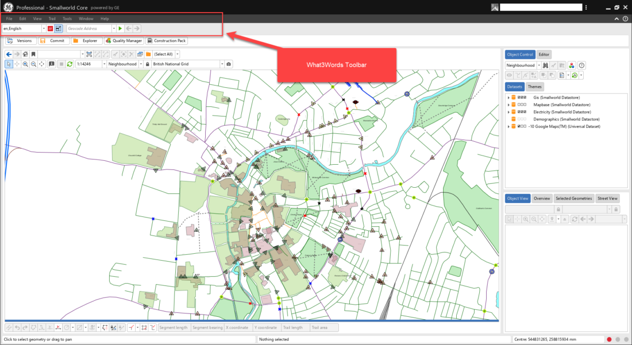This screenshot has height=345, width=632.
Task: Open the Quality Manager button
Action: pos(124,41)
